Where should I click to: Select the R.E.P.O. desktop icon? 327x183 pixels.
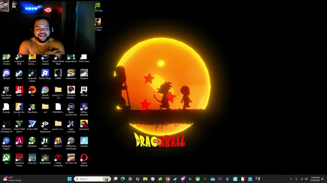coord(58,142)
